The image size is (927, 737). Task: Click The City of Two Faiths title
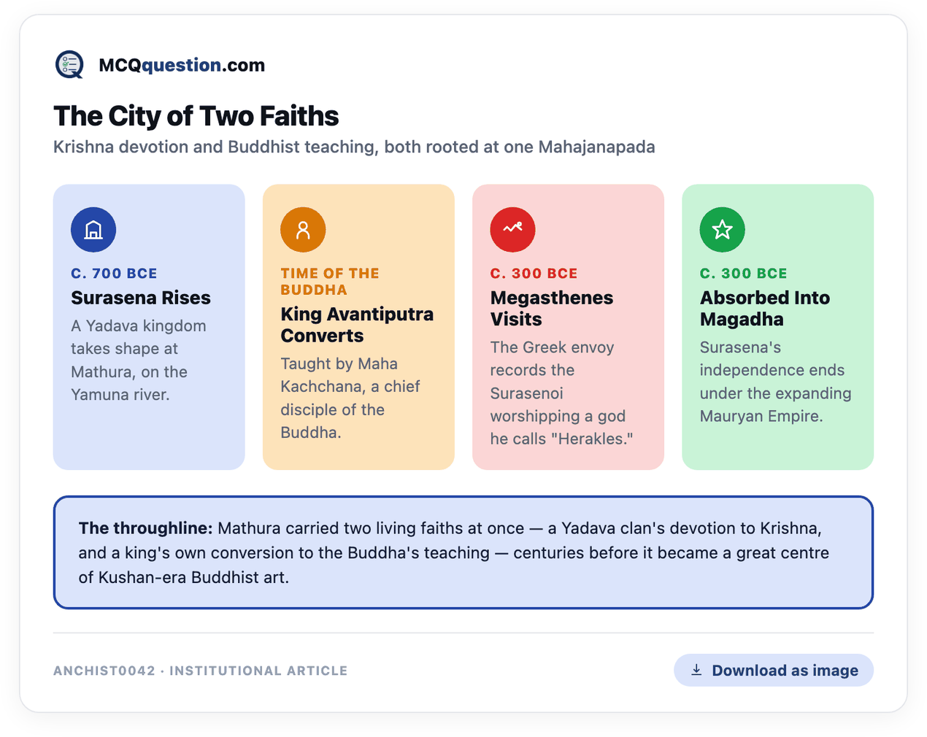coord(196,116)
